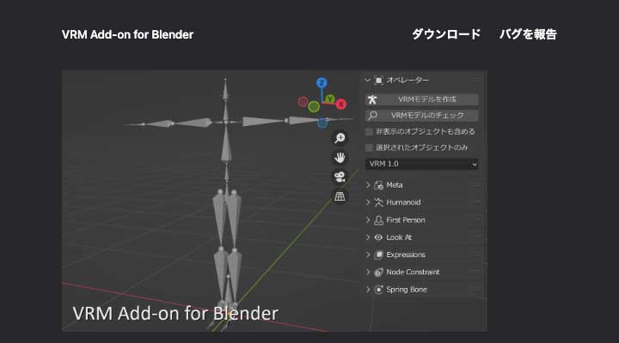Image resolution: width=619 pixels, height=343 pixels.
Task: Expand the Expressions panel chevron
Action: (368, 255)
